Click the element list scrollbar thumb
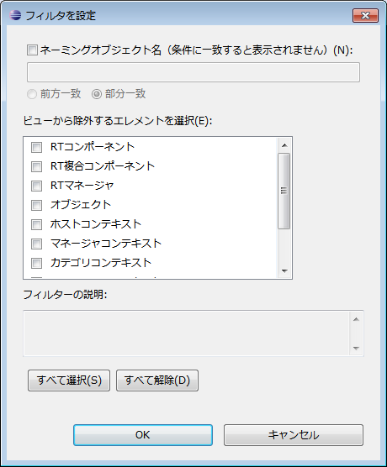This screenshot has height=467, width=387. coord(284,191)
